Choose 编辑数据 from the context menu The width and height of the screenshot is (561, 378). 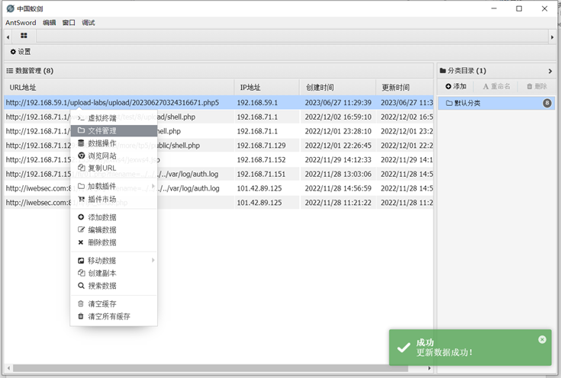click(x=114, y=229)
